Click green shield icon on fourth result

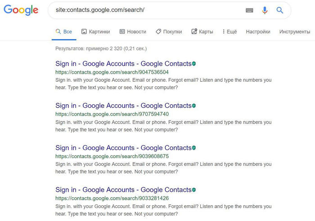[194, 190]
